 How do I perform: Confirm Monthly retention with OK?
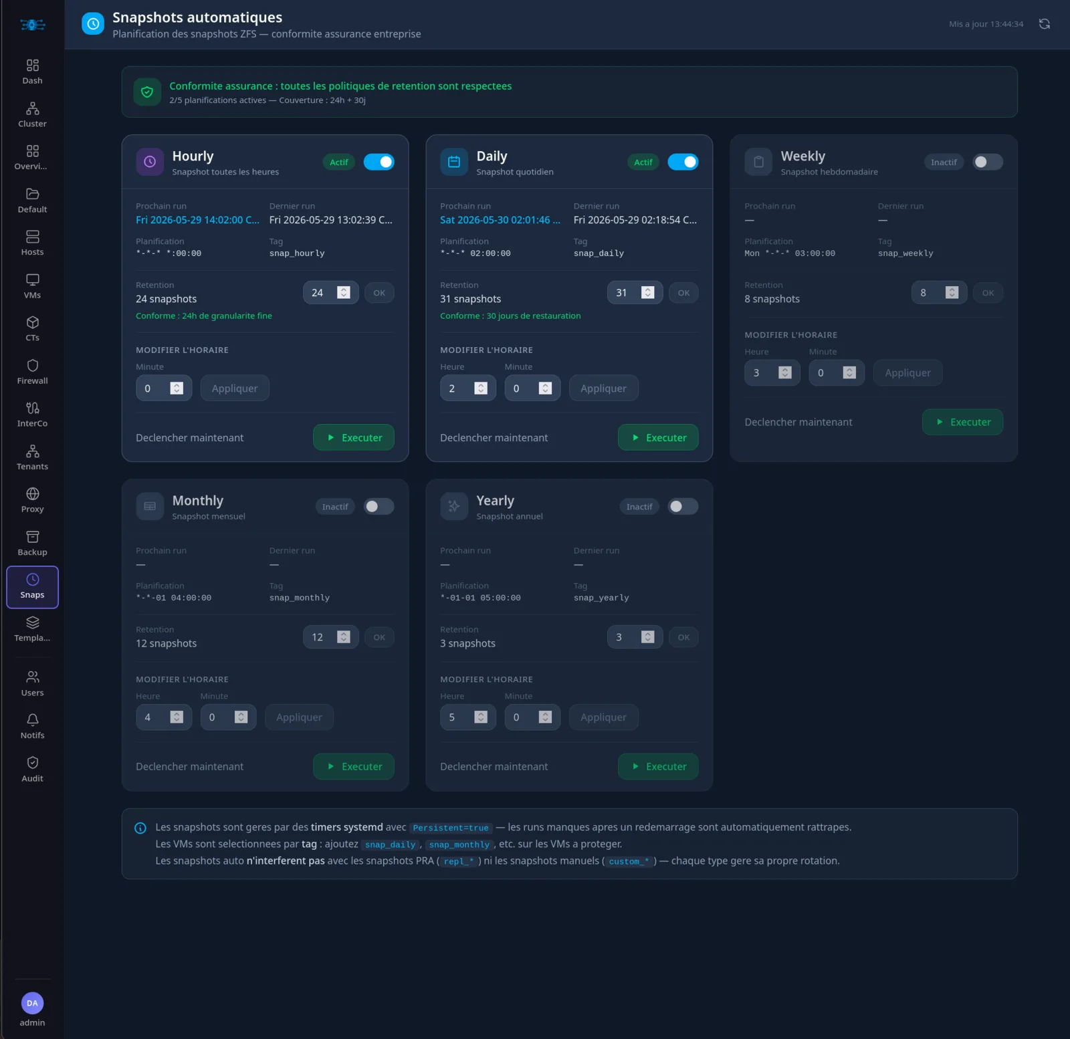point(379,637)
